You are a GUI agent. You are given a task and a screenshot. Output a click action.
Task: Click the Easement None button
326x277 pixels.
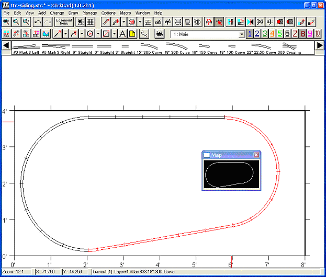click(64, 22)
